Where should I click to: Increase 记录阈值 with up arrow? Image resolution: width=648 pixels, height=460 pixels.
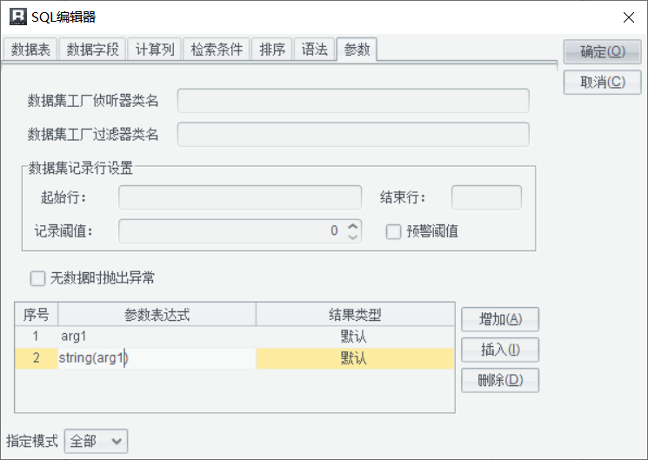pyautogui.click(x=352, y=226)
